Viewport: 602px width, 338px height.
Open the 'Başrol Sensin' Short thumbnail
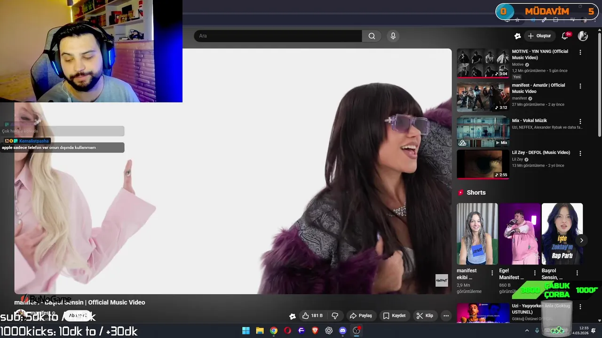(x=562, y=234)
